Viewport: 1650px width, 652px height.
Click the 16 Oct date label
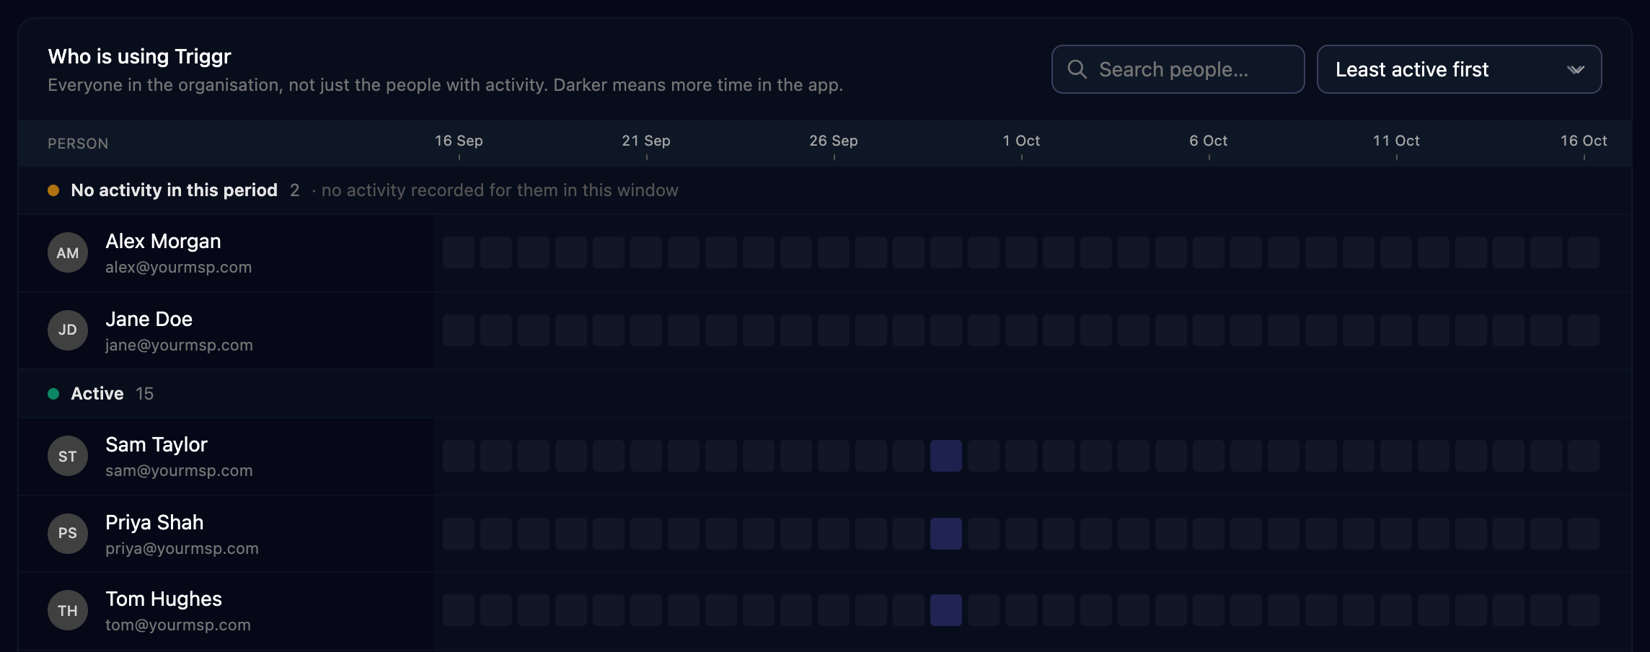(1584, 141)
